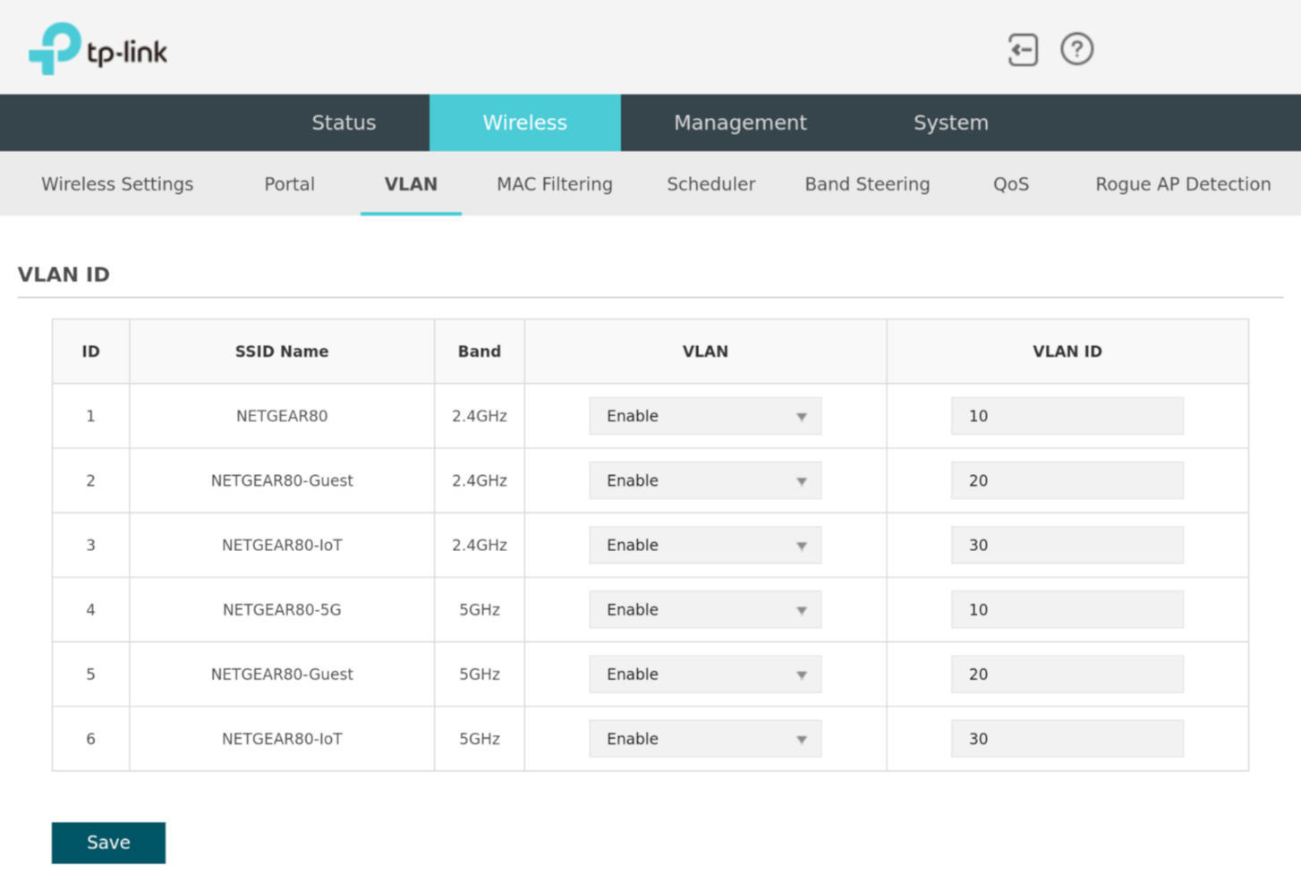Open VLAN dropdown for row 2 Guest SSID
Screen dimensions: 1301x882
coord(705,480)
